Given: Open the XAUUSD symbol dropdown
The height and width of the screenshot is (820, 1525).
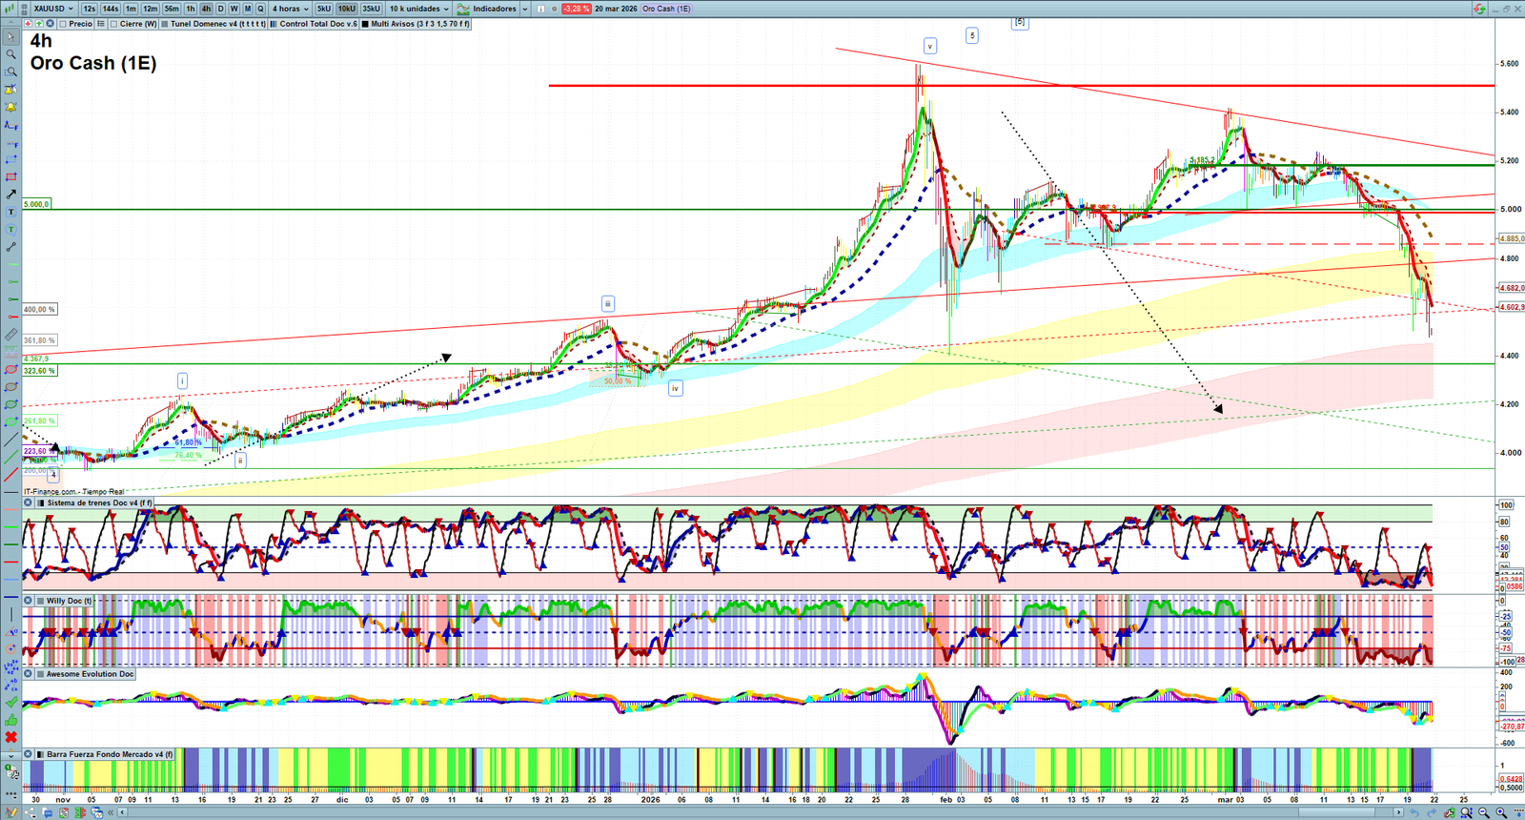Looking at the screenshot, I should click(53, 9).
